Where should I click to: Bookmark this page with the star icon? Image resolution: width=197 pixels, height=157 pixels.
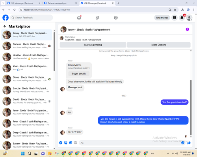(x=175, y=10)
